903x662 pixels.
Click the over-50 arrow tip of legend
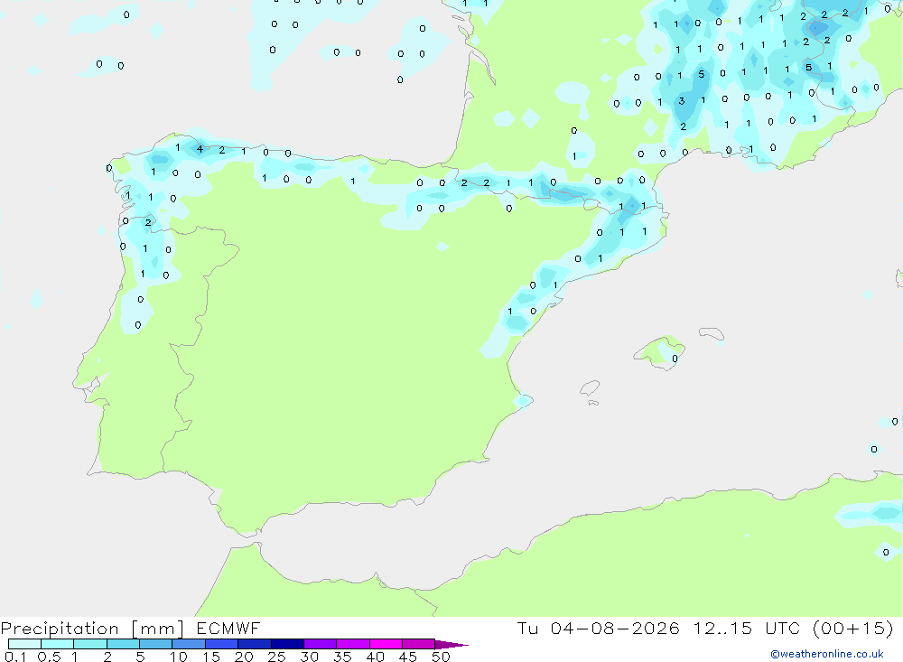coord(451,645)
